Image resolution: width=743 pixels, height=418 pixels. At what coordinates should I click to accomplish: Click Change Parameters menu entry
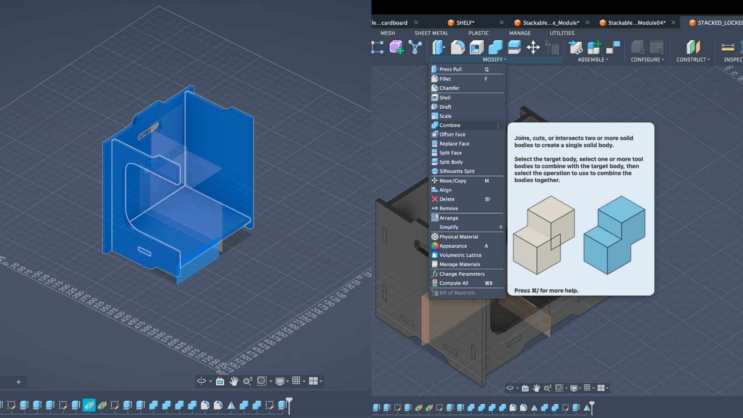click(x=462, y=274)
